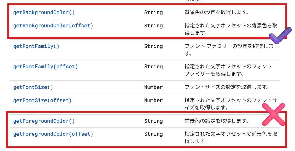
Task: Click the description フォントサイズの設定を取得します
Action: pos(227,87)
